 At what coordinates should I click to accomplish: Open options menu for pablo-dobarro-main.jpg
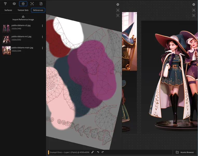tap(43, 48)
